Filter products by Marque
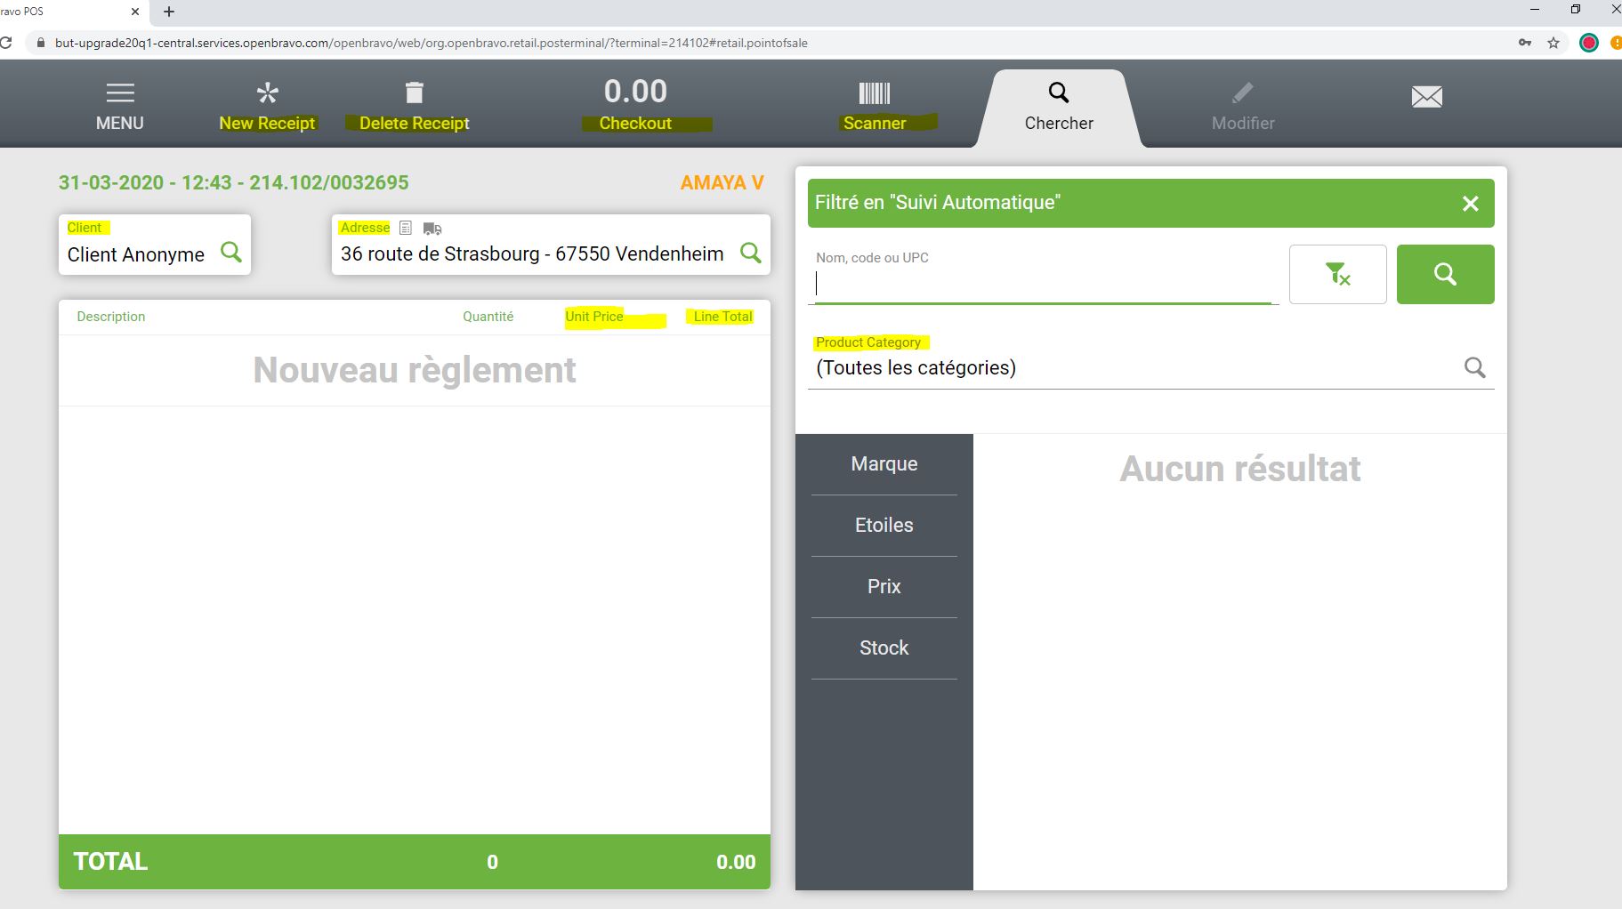Screen dimensions: 1622x909 pyautogui.click(x=884, y=463)
